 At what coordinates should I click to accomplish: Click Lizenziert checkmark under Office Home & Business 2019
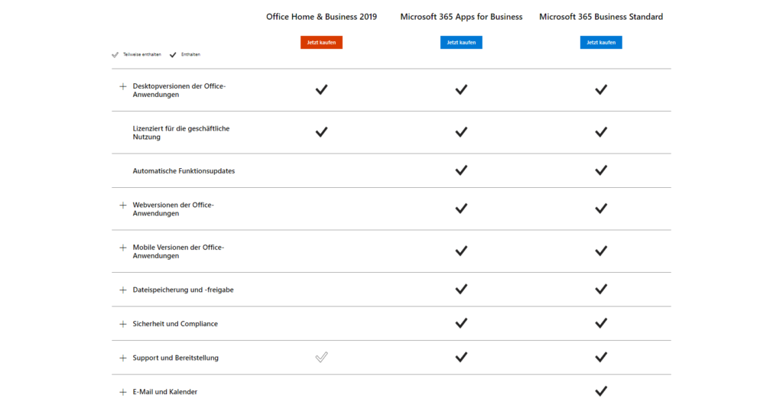[x=321, y=131]
